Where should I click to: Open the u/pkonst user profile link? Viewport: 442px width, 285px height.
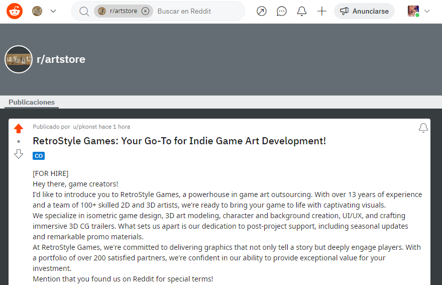[x=85, y=127]
